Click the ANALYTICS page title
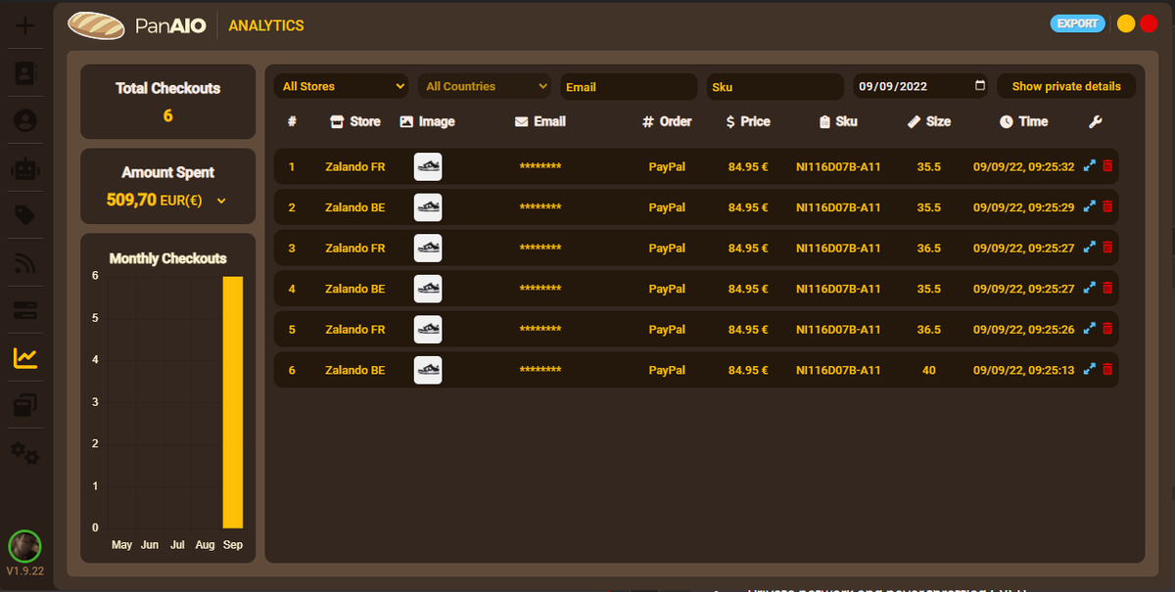 pos(266,25)
